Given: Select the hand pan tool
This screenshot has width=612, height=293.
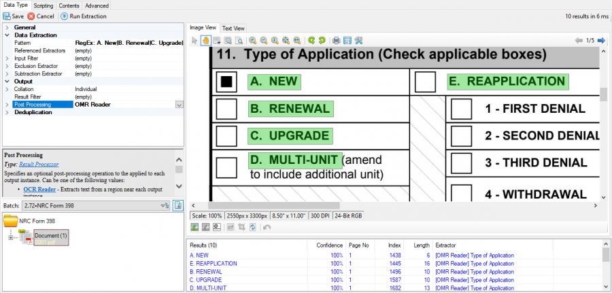Looking at the screenshot, I should coord(205,41).
